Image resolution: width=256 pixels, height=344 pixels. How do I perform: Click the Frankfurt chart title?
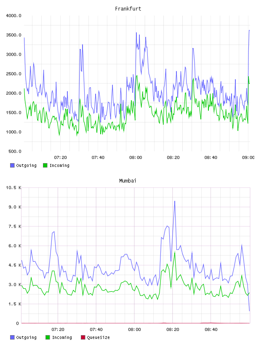[x=128, y=9]
